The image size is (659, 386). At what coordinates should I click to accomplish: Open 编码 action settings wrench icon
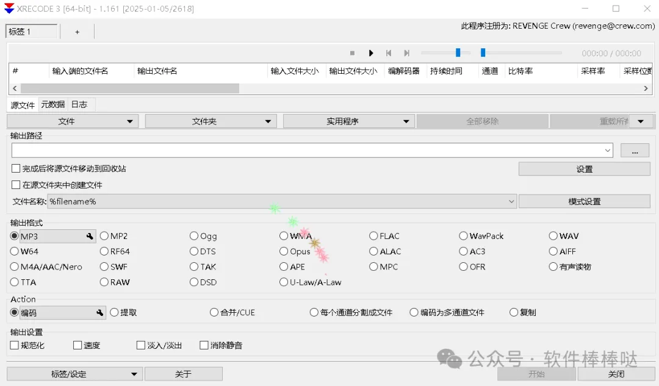click(x=99, y=312)
